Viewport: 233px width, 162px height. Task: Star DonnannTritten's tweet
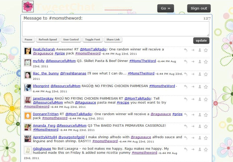pyautogui.click(x=206, y=115)
